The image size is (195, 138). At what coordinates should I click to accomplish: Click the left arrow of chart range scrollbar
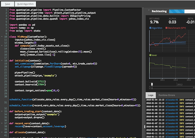pyautogui.click(x=151, y=88)
